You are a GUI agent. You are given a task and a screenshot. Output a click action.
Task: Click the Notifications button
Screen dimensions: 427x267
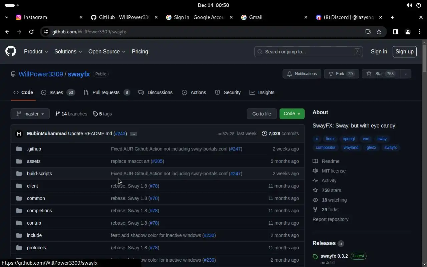302,74
